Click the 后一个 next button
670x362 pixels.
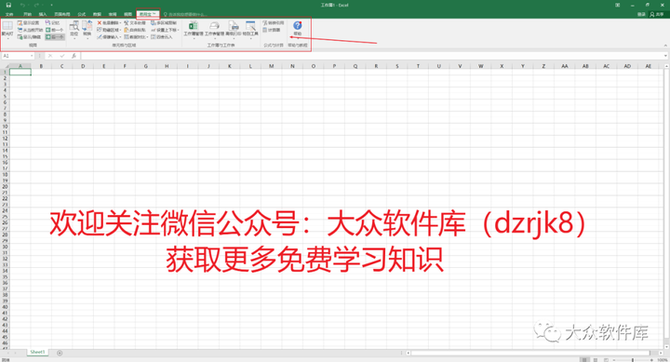pos(55,37)
